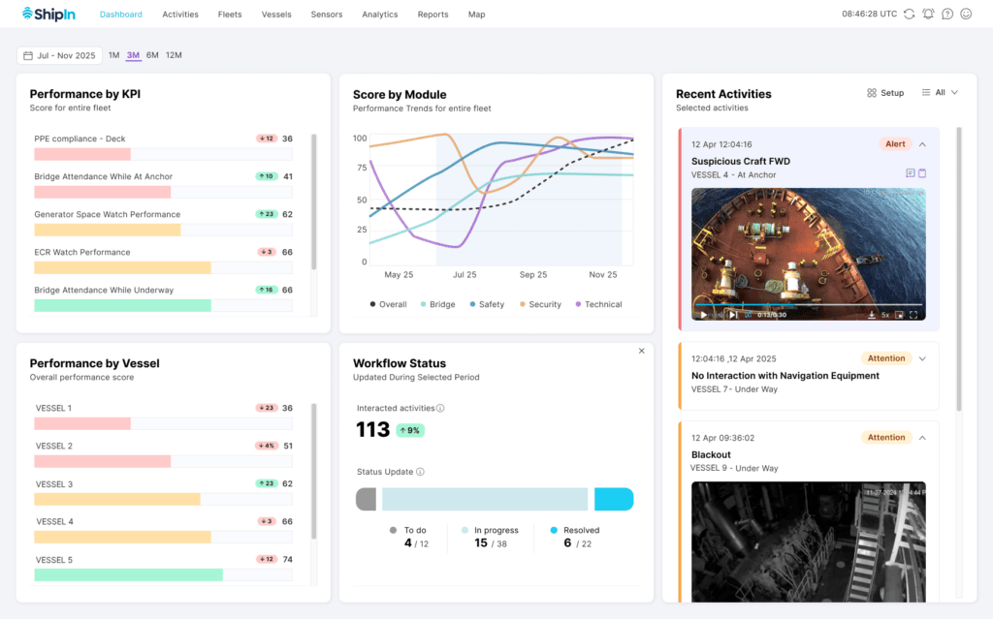Click the user profile smiley icon
This screenshot has height=619, width=993.
(966, 14)
